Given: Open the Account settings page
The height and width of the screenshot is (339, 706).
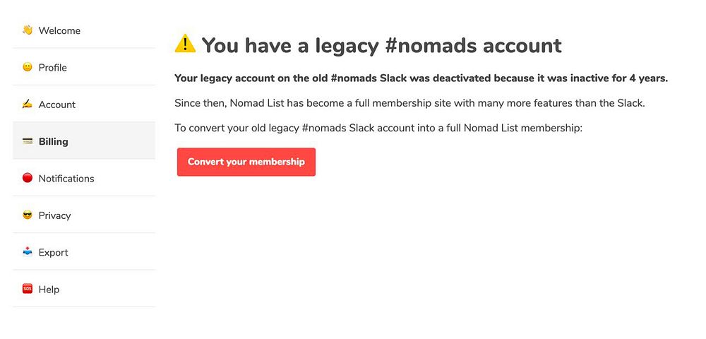Looking at the screenshot, I should point(84,104).
